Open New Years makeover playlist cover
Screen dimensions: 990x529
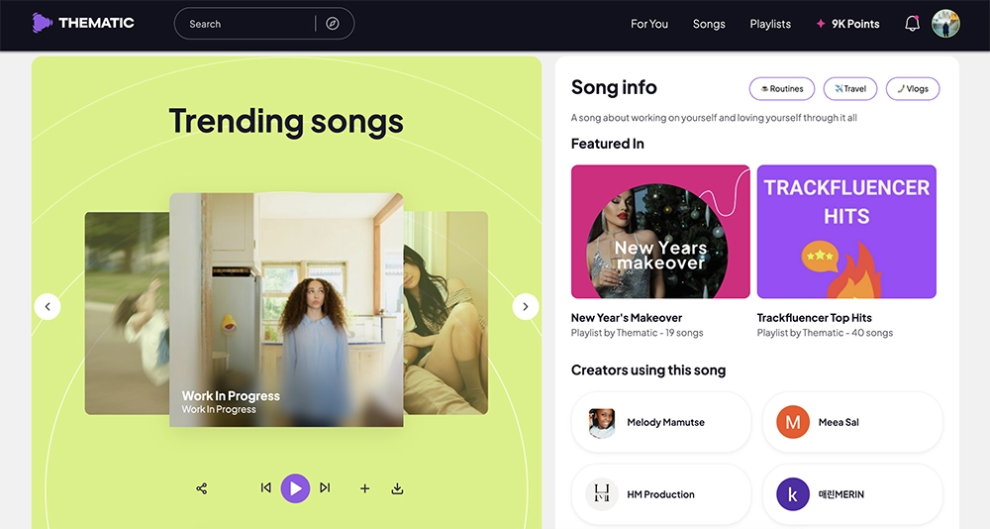point(660,232)
